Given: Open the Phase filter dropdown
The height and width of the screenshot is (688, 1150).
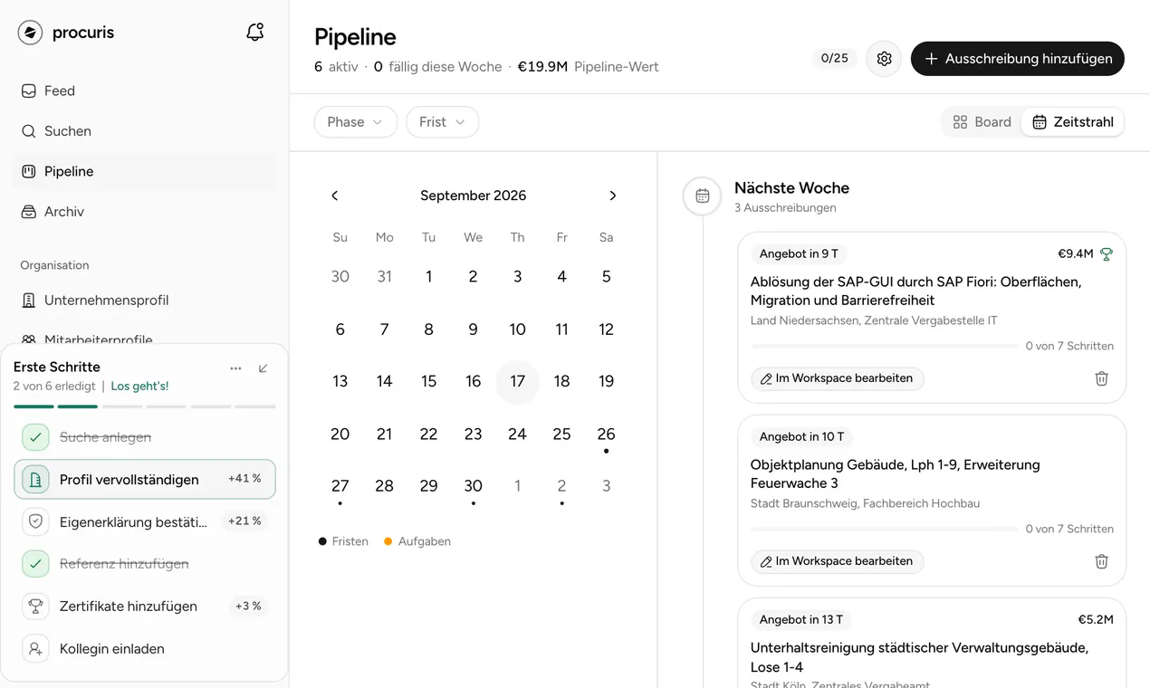Looking at the screenshot, I should pos(355,122).
